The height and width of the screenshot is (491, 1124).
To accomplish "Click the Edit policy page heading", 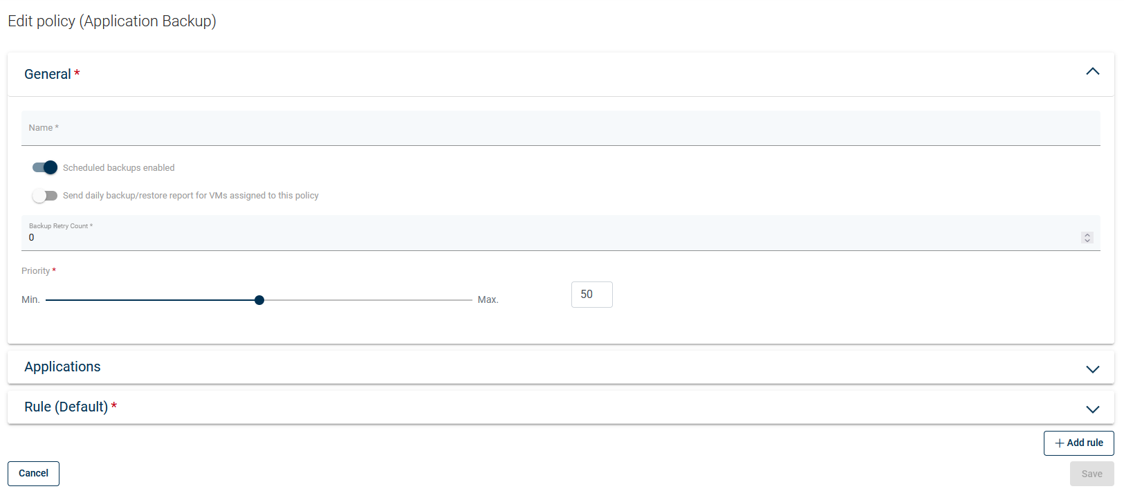I will pos(112,21).
